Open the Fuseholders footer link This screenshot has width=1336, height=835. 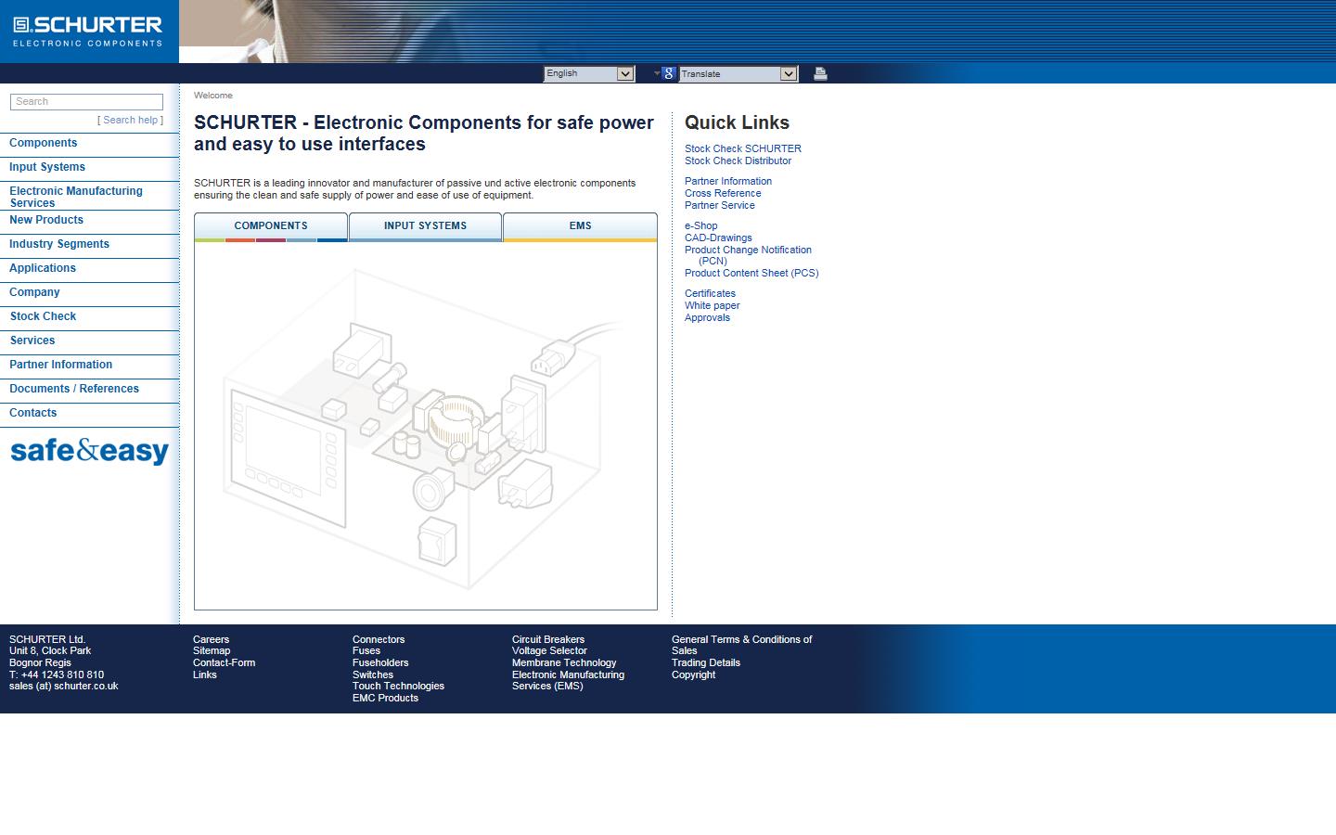(x=380, y=662)
